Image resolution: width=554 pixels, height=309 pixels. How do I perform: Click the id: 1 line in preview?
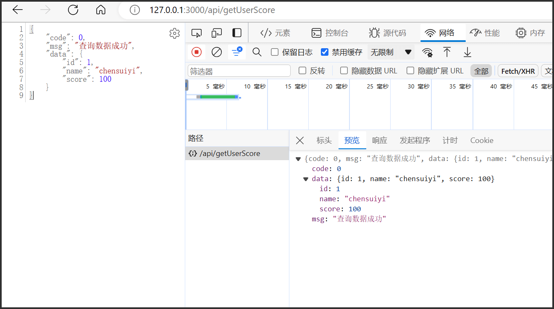pos(330,189)
